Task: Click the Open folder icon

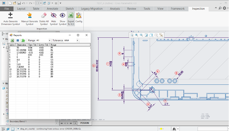Action: (x=15, y=3)
